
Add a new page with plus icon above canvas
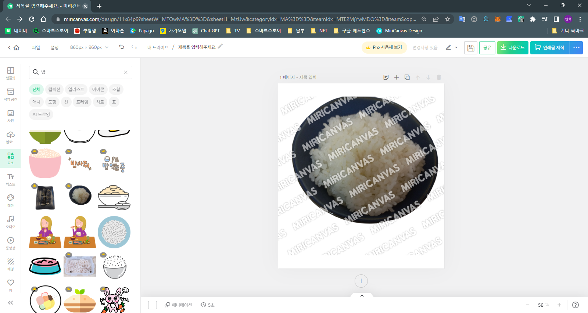[x=397, y=77]
